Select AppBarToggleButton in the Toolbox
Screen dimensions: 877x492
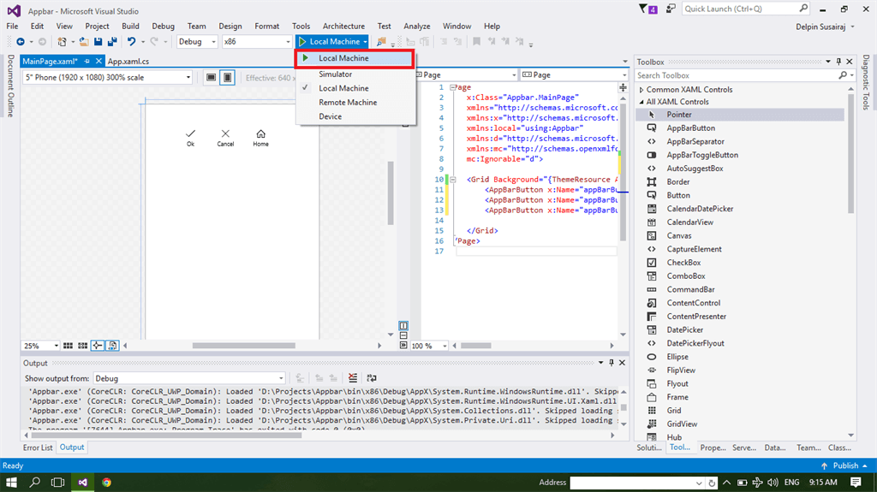point(702,155)
